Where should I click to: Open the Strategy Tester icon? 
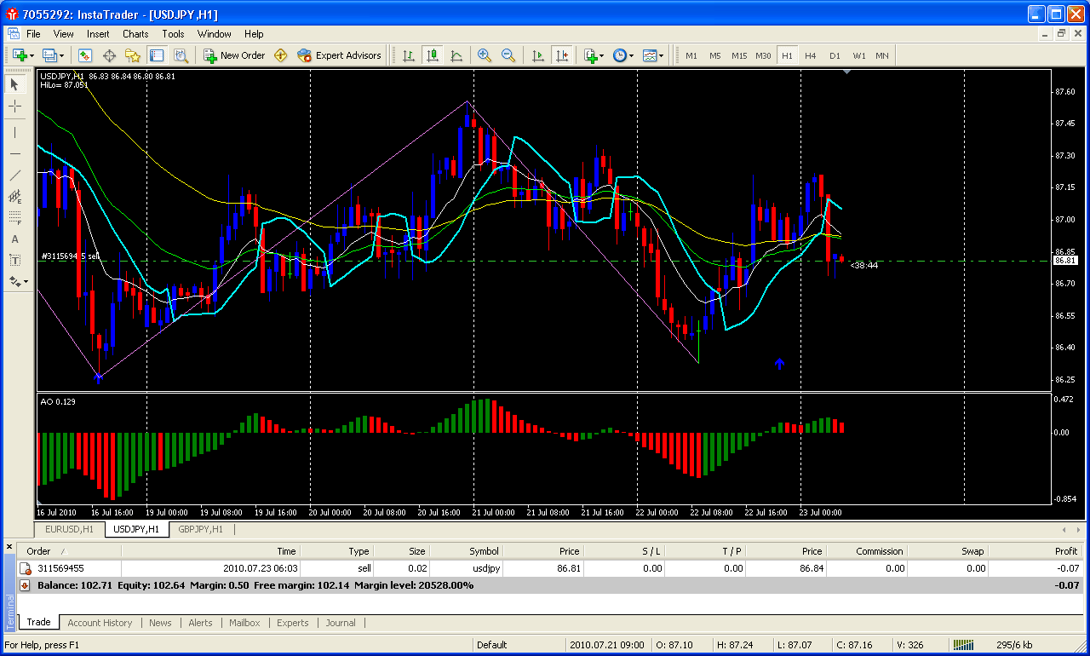(181, 55)
